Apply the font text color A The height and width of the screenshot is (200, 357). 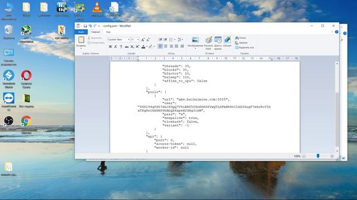[143, 47]
